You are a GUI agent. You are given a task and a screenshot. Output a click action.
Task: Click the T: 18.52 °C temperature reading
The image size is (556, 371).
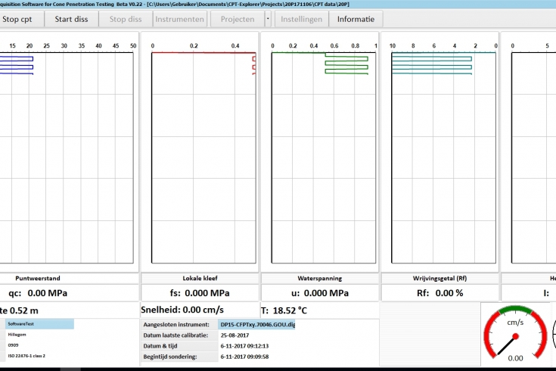(284, 310)
